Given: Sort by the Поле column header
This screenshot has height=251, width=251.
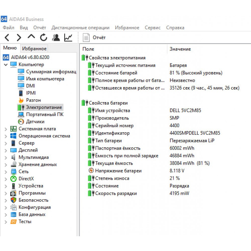Looking at the screenshot, I should click(88, 49).
